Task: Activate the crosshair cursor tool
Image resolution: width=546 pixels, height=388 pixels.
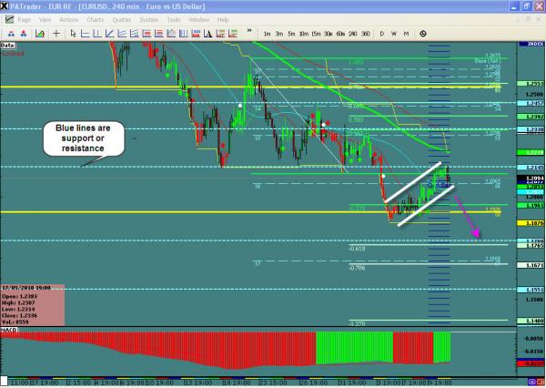Action: tap(57, 34)
